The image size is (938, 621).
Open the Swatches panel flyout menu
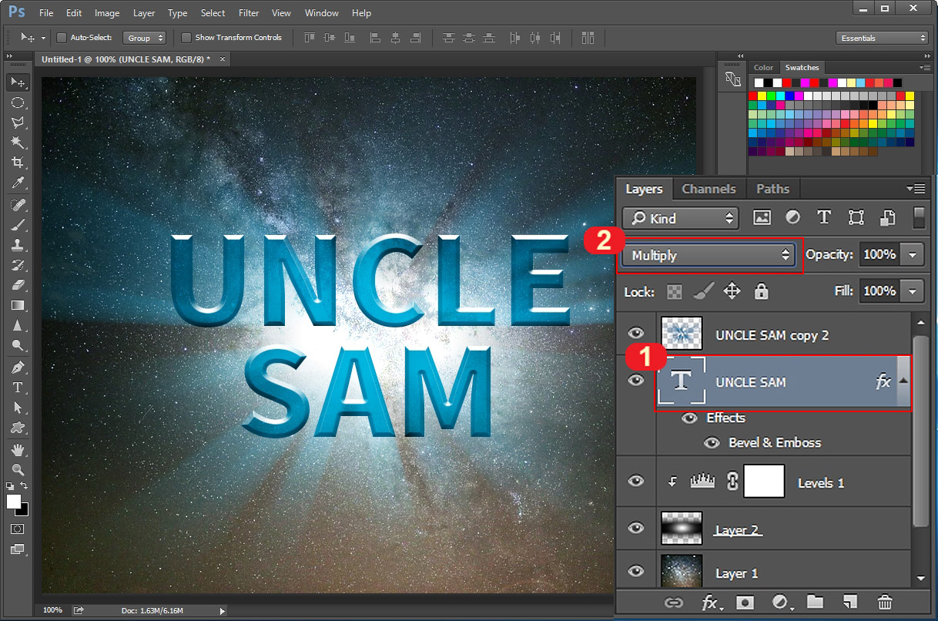[925, 68]
